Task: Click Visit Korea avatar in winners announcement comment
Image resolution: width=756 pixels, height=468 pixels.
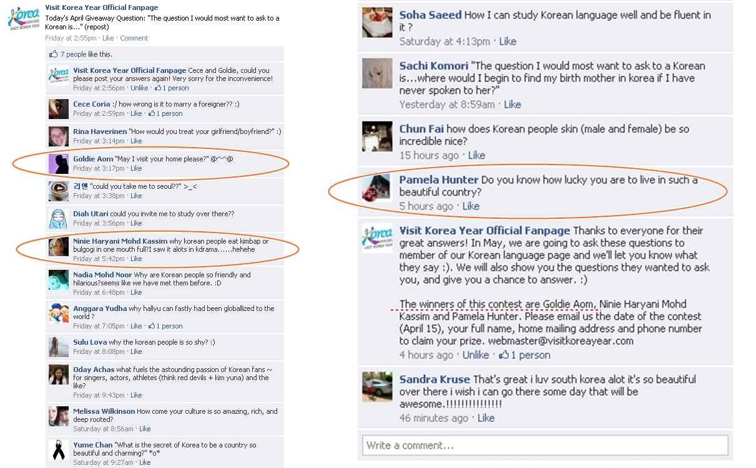Action: coord(377,237)
